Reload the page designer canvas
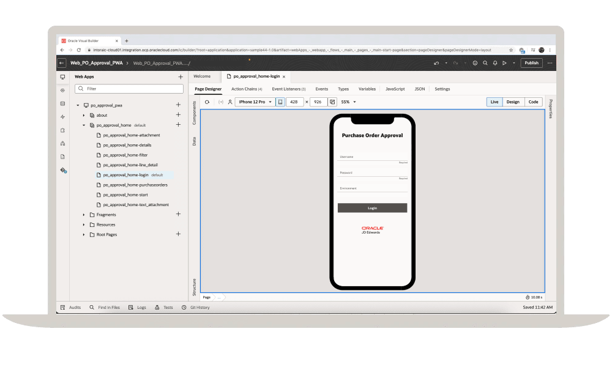The height and width of the screenshot is (367, 612). click(207, 102)
